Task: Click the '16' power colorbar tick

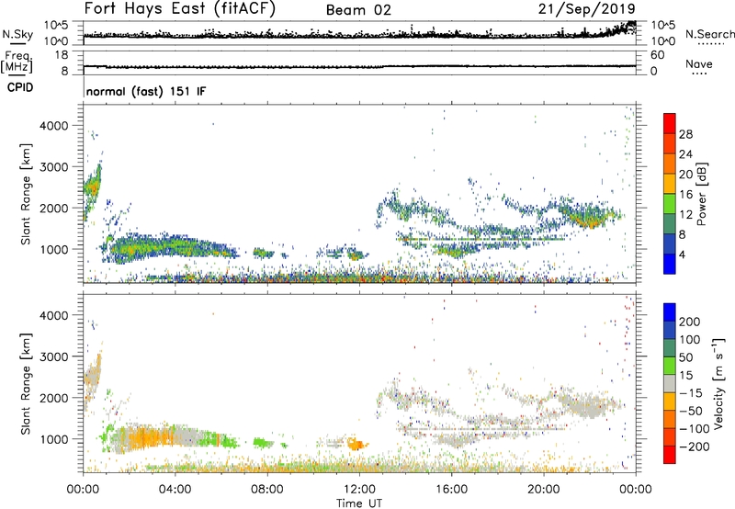Action: pyautogui.click(x=685, y=195)
